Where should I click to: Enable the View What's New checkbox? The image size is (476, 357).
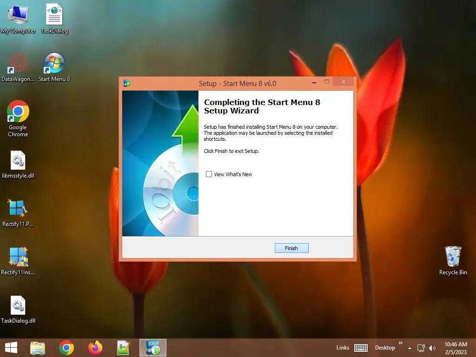point(209,174)
